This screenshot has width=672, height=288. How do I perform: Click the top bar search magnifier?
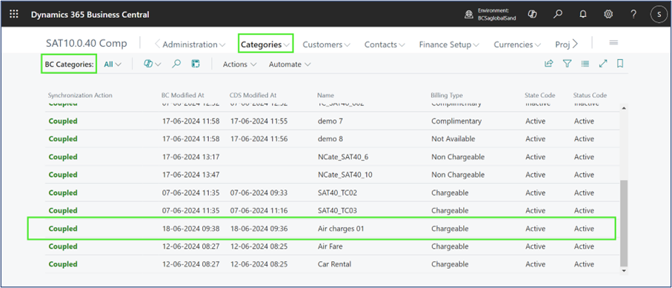558,14
